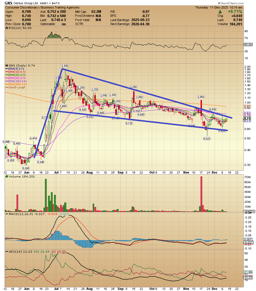Click the EMA(9) 0.71 legend entry
Screen dimensions: 256x291
15,69
